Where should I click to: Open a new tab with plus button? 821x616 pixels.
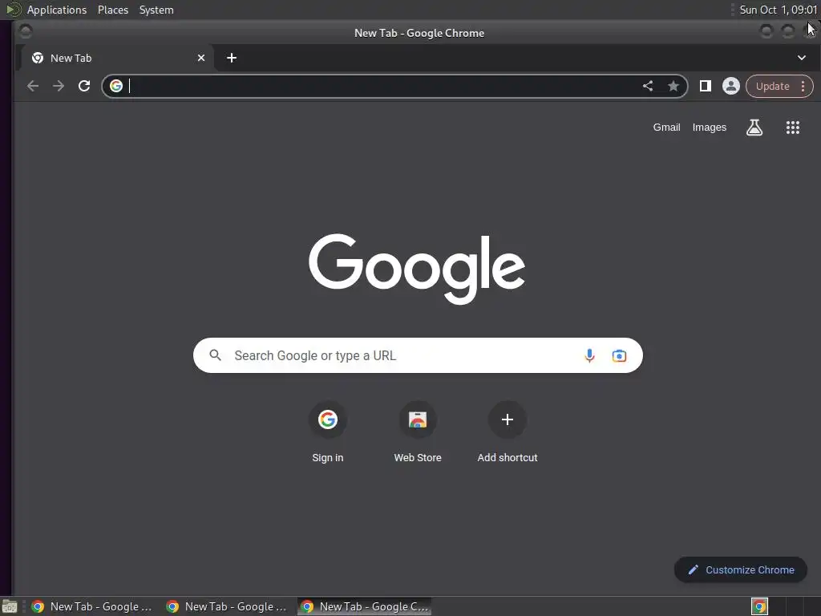coord(232,58)
